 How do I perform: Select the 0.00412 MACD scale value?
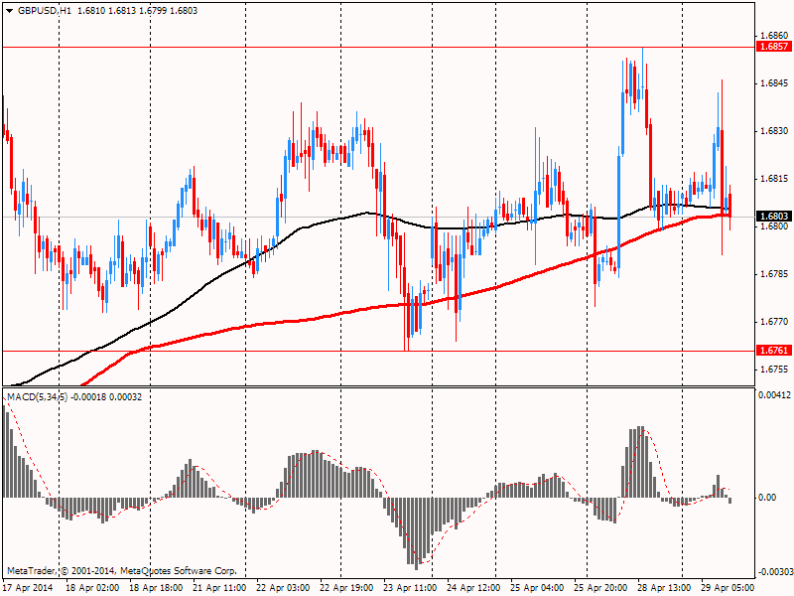tap(775, 394)
